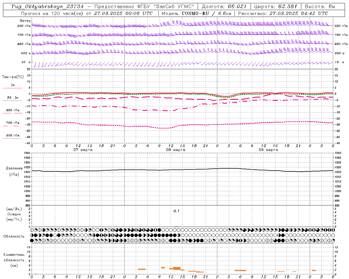Click the (гПа) unit under Давление
The height and width of the screenshot is (279, 349).
14,174
